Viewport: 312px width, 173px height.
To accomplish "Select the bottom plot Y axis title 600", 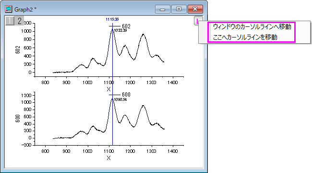I will (18, 118).
